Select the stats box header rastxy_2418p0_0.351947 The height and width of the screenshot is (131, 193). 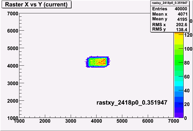coord(170,3)
